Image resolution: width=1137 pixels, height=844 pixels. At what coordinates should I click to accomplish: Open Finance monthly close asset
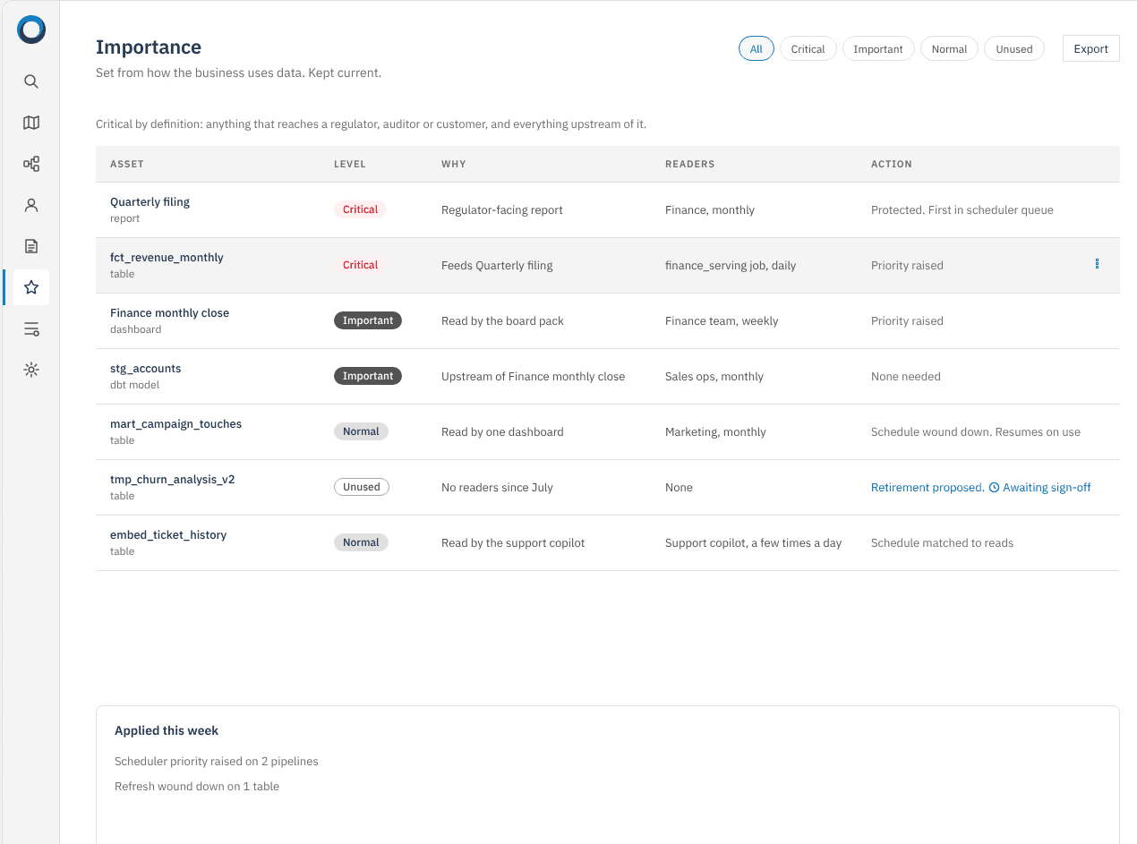tap(169, 313)
